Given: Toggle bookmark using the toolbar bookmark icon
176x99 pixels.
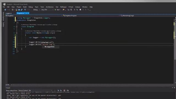Looking at the screenshot, I should pyautogui.click(x=80, y=10).
